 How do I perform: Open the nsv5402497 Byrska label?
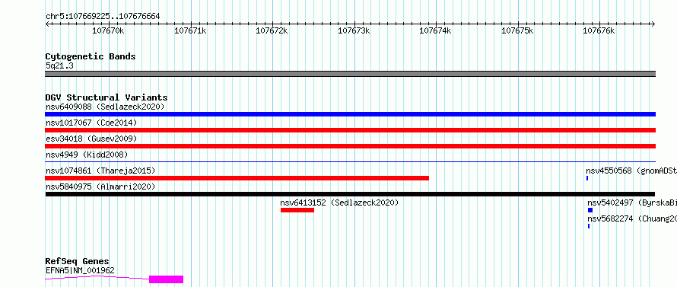click(x=632, y=202)
